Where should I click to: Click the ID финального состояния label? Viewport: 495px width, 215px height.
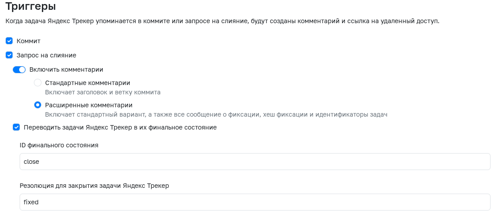pos(59,145)
